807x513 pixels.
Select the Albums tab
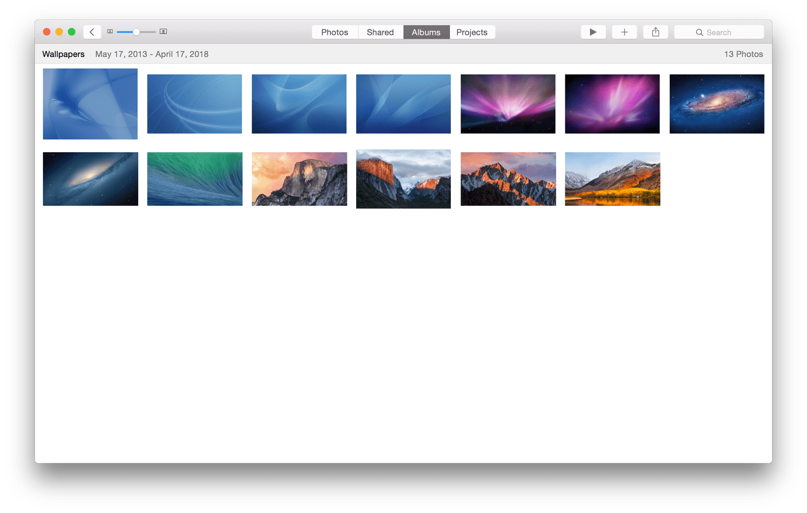426,32
